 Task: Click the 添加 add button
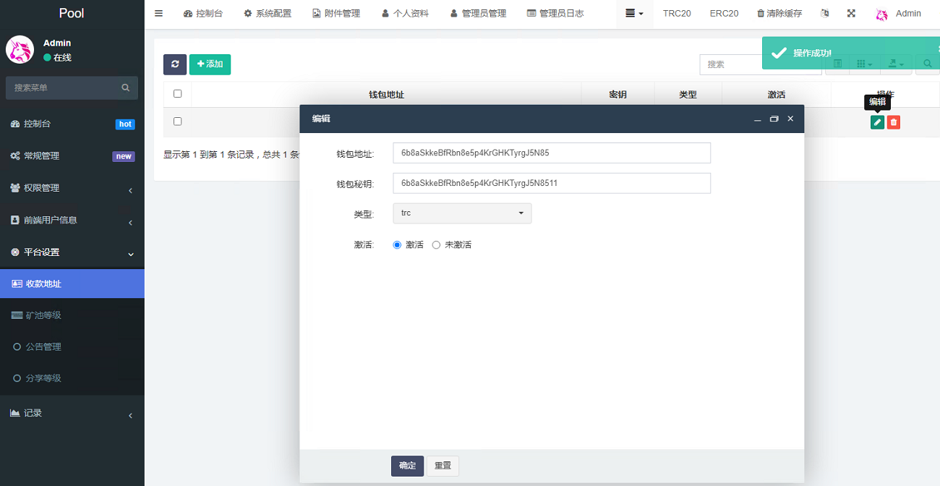pos(210,64)
